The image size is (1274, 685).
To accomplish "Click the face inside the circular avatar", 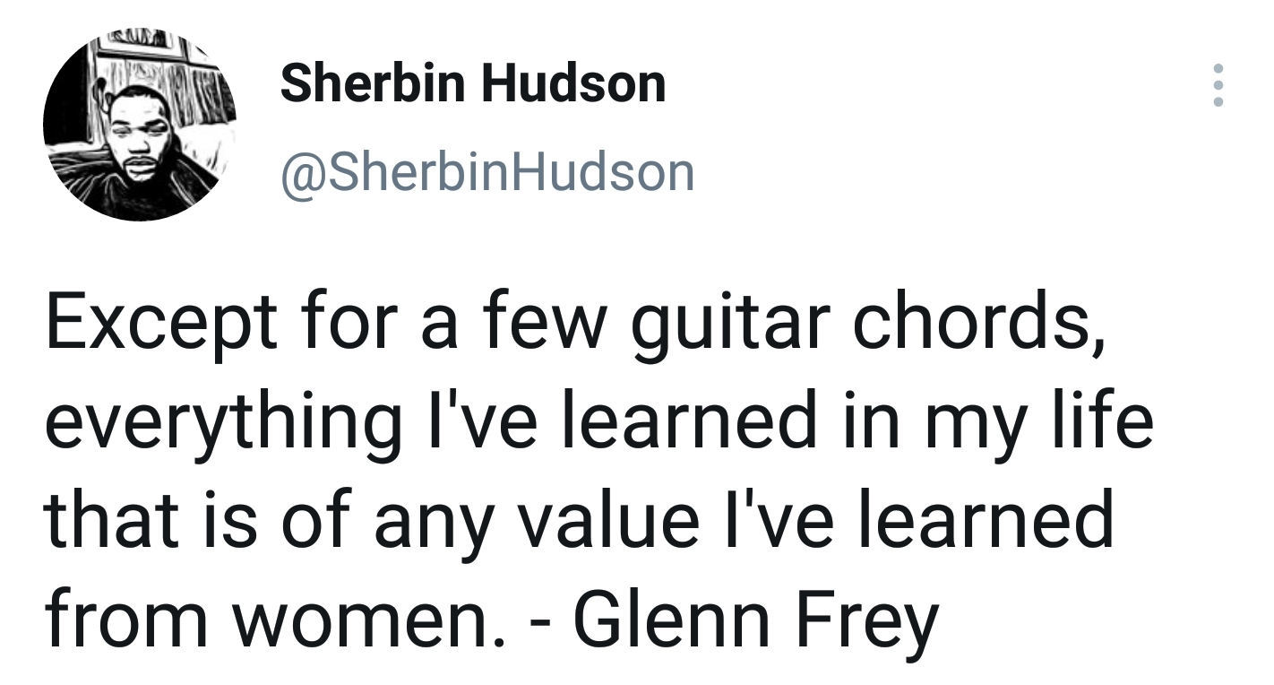I will 139,133.
